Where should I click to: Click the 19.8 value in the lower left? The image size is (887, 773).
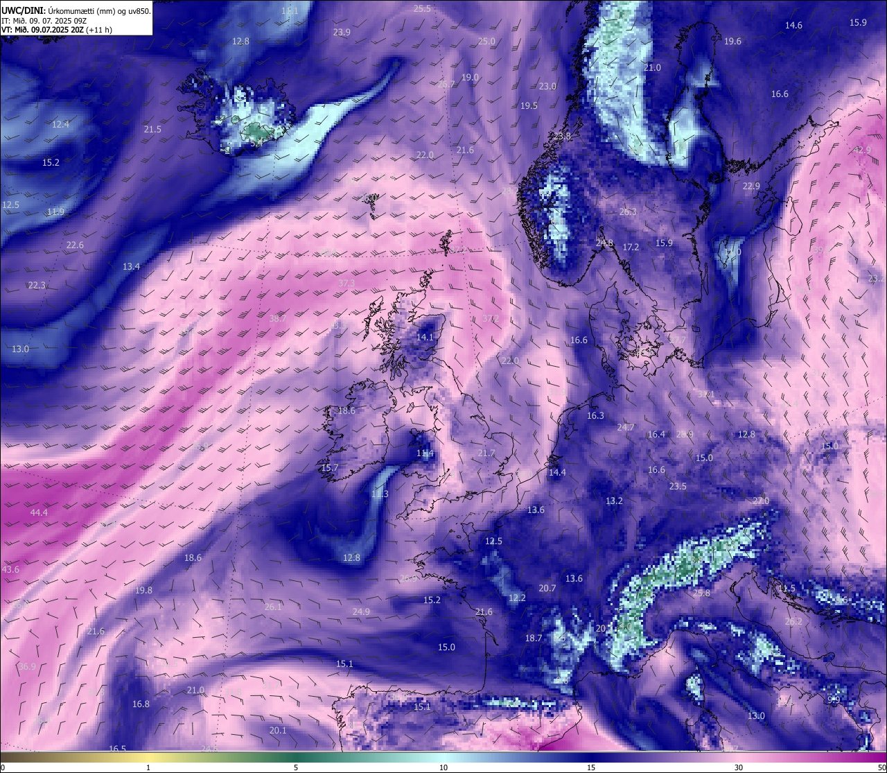[143, 590]
